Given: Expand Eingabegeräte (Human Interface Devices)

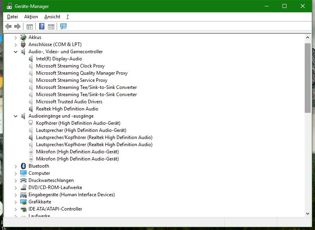Looking at the screenshot, I should point(16,195).
